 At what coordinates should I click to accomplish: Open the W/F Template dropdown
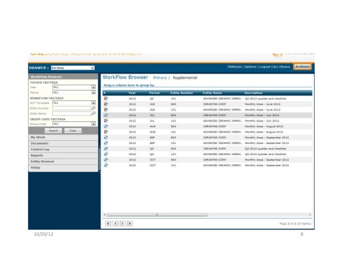point(93,103)
